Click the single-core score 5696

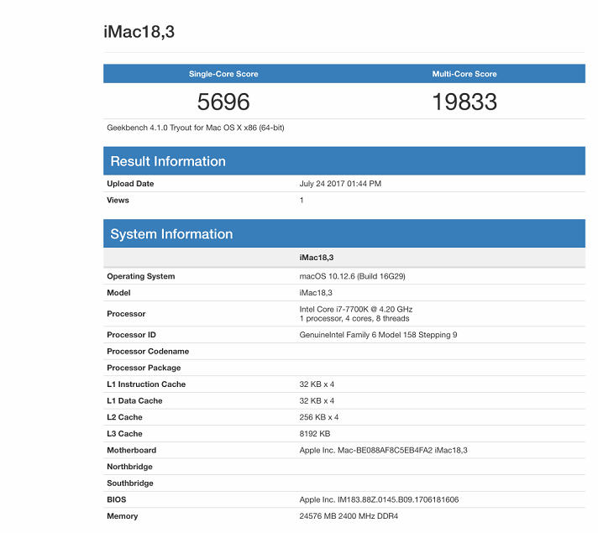pyautogui.click(x=223, y=102)
